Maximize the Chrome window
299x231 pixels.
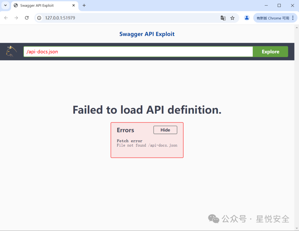click(x=279, y=5)
